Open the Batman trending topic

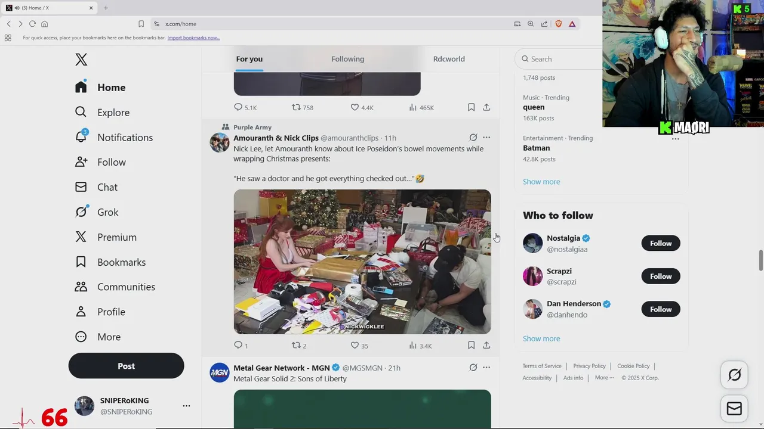537,148
